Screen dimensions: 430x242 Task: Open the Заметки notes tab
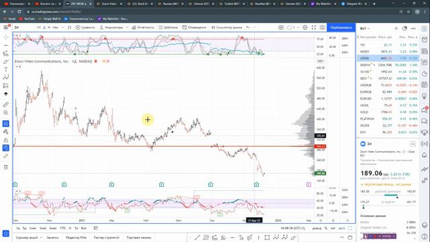pyautogui.click(x=52, y=237)
